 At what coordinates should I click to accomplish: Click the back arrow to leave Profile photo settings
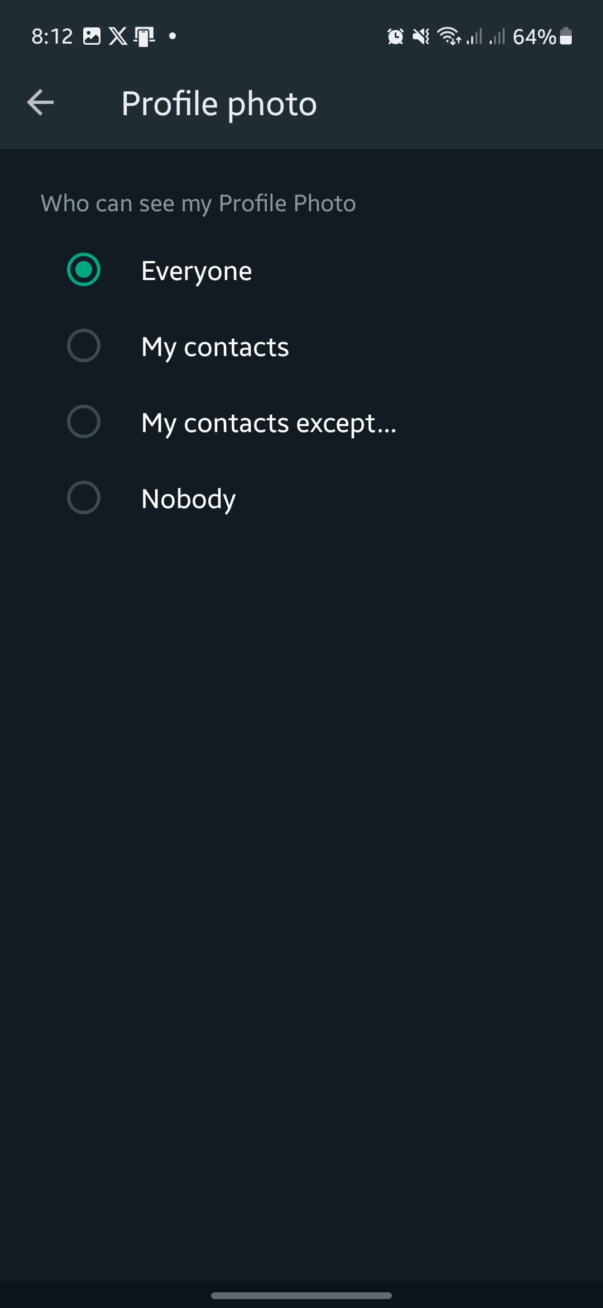coord(40,103)
